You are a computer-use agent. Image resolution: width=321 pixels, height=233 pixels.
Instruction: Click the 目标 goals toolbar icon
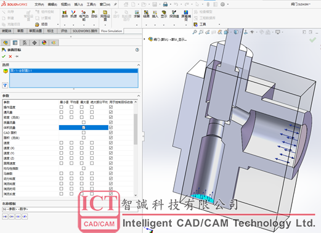tap(94, 14)
